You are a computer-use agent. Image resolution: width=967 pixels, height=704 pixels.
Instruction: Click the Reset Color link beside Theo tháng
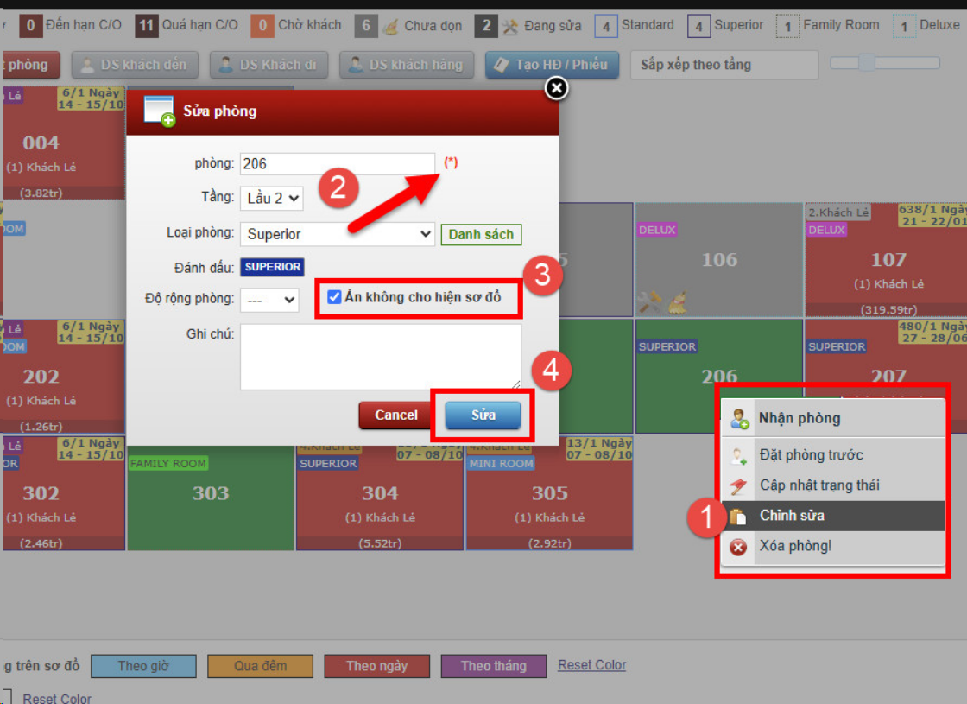(591, 665)
